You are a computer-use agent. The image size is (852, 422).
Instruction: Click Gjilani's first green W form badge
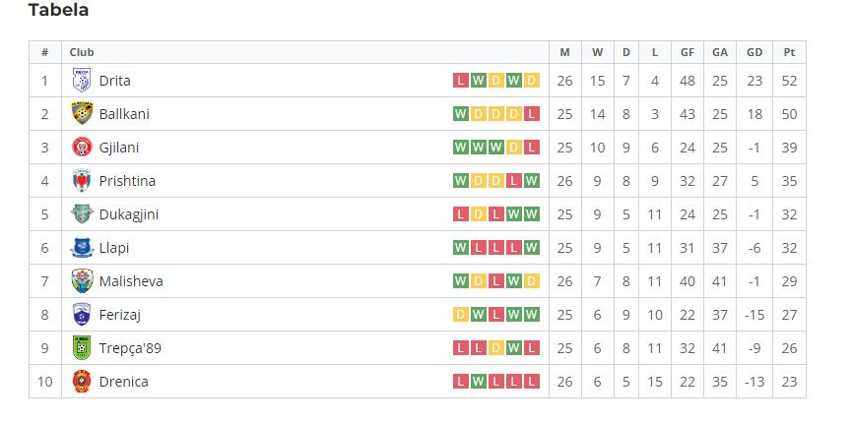point(460,148)
